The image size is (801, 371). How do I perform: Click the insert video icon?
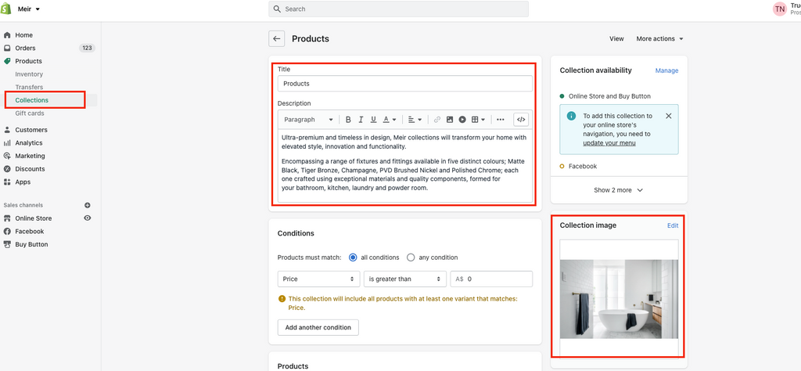tap(462, 120)
